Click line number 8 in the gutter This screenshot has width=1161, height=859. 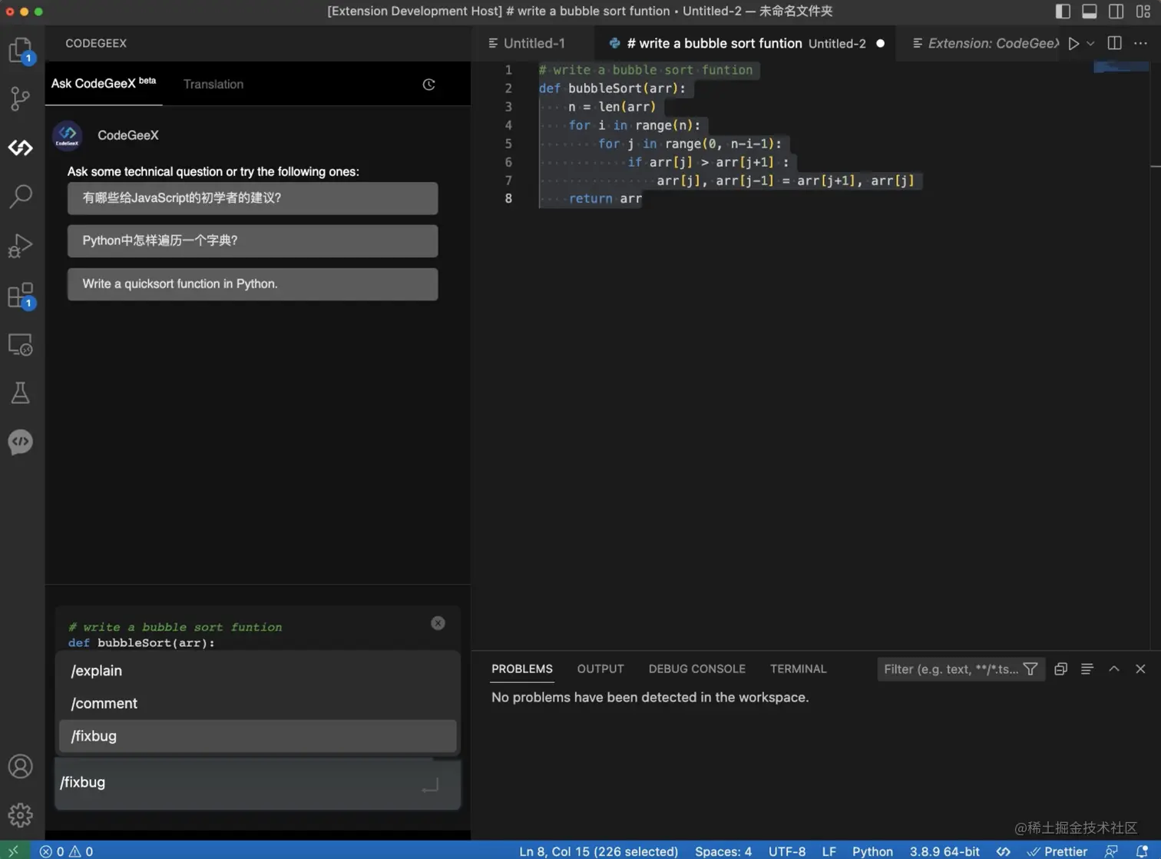pos(508,198)
